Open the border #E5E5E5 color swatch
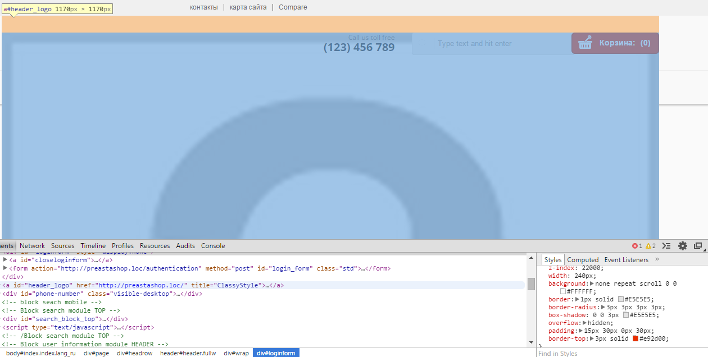 [x=621, y=299]
